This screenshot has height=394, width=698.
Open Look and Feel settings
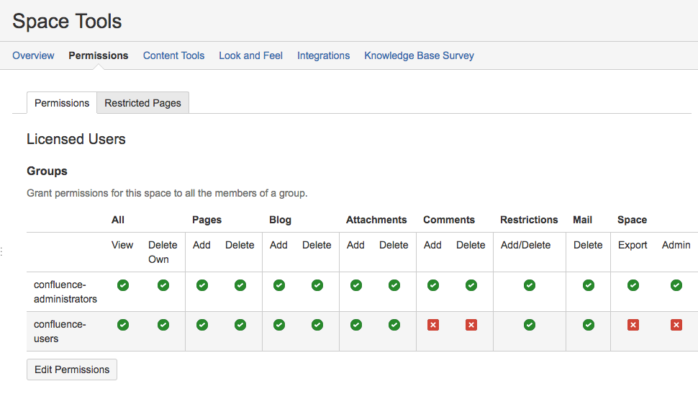click(x=250, y=55)
